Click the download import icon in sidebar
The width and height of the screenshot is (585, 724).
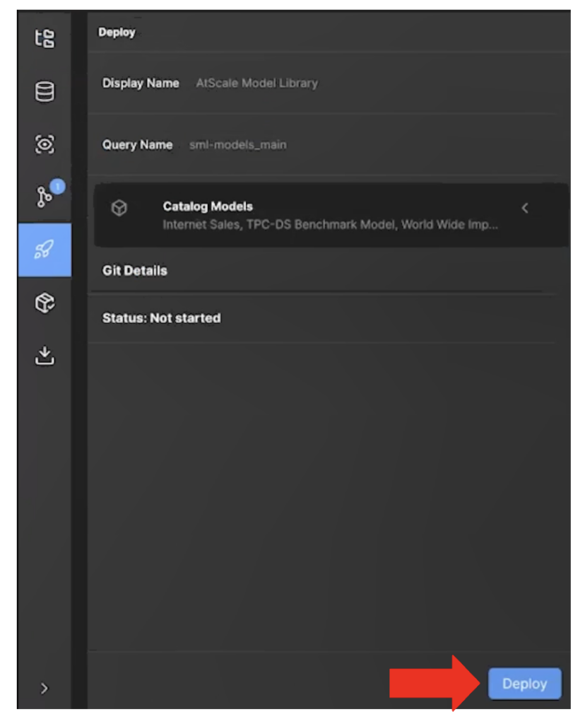(x=45, y=356)
